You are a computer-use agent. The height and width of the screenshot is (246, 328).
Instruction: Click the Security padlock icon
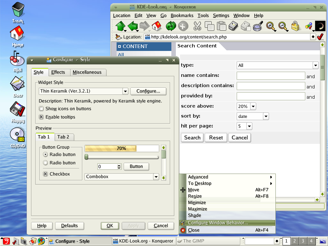coord(295,26)
